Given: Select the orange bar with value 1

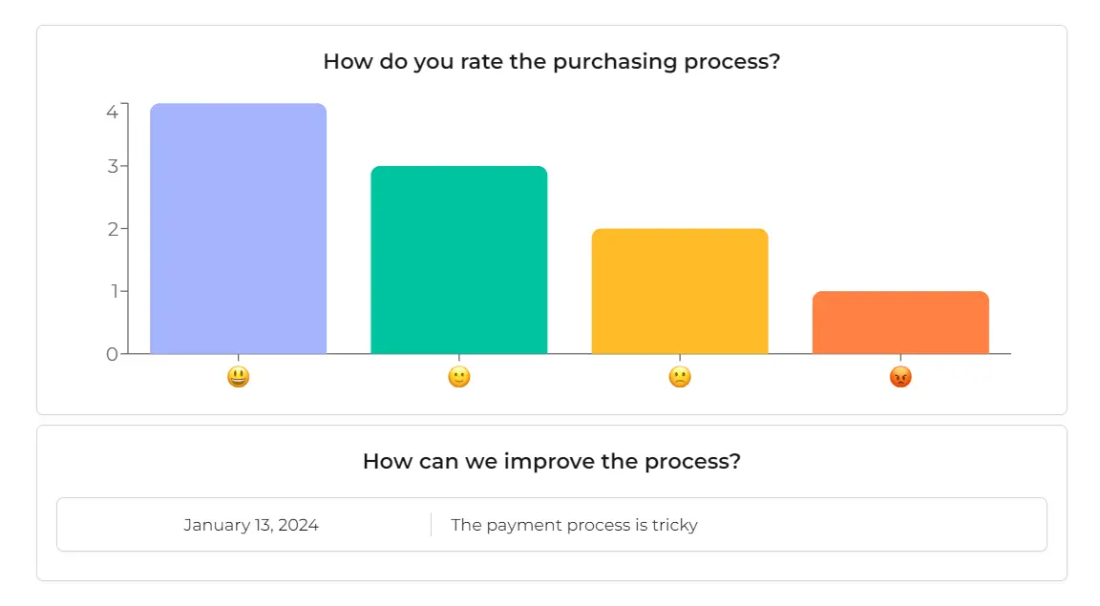Looking at the screenshot, I should click(900, 324).
